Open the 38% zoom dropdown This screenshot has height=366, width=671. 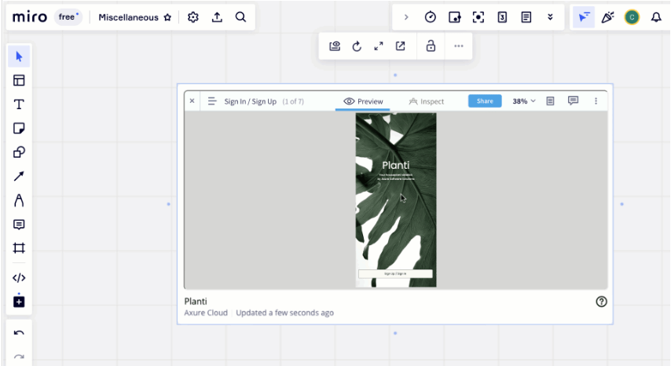[524, 101]
